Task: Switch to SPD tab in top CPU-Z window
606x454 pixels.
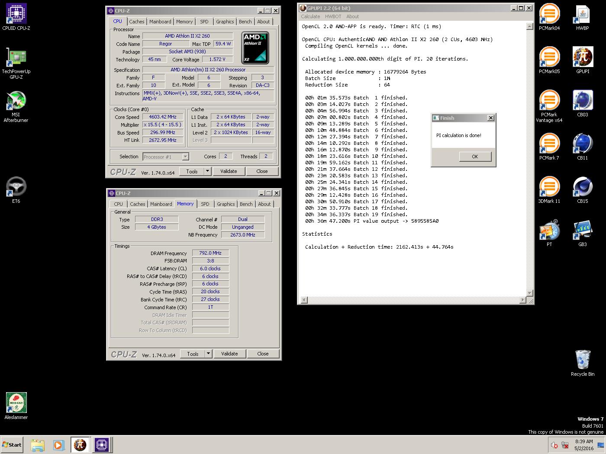Action: click(204, 22)
